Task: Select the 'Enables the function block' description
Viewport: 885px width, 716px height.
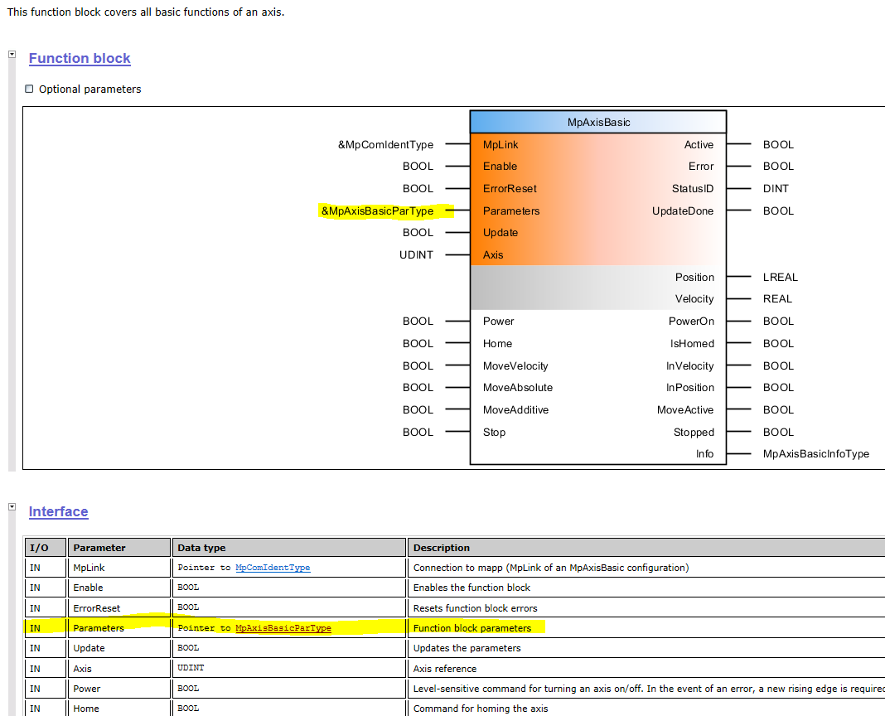Action: (x=472, y=588)
